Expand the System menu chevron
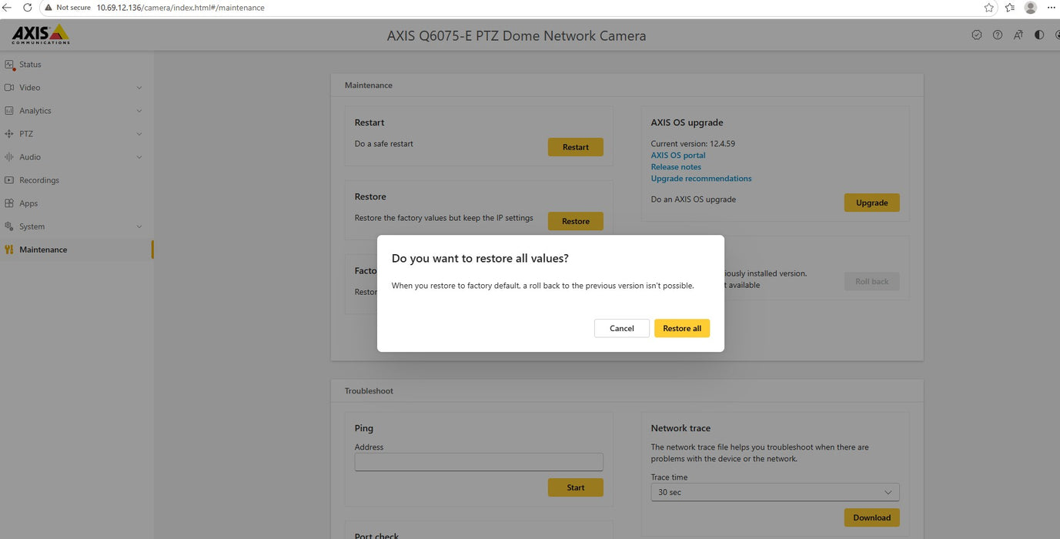The image size is (1060, 539). pyautogui.click(x=139, y=226)
